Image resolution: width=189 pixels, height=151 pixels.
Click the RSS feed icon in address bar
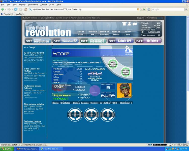(138, 9)
